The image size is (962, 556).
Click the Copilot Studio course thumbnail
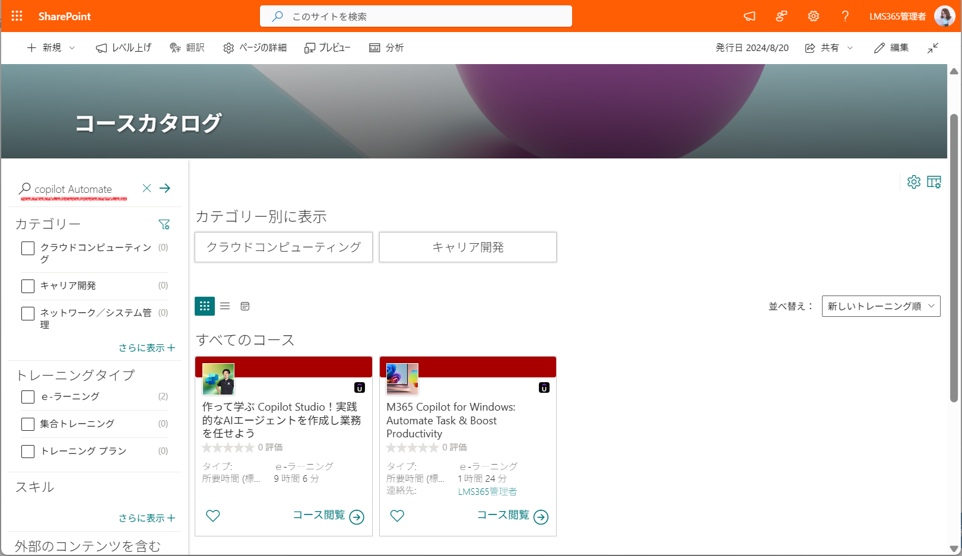pyautogui.click(x=218, y=379)
